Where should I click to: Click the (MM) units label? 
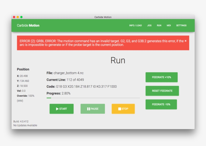pos(20,101)
